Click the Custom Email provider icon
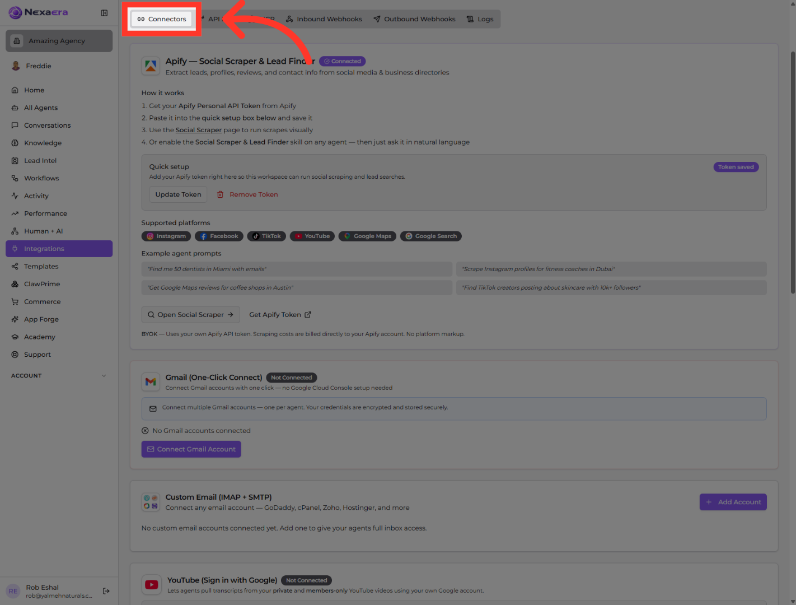This screenshot has width=796, height=605. tap(151, 502)
